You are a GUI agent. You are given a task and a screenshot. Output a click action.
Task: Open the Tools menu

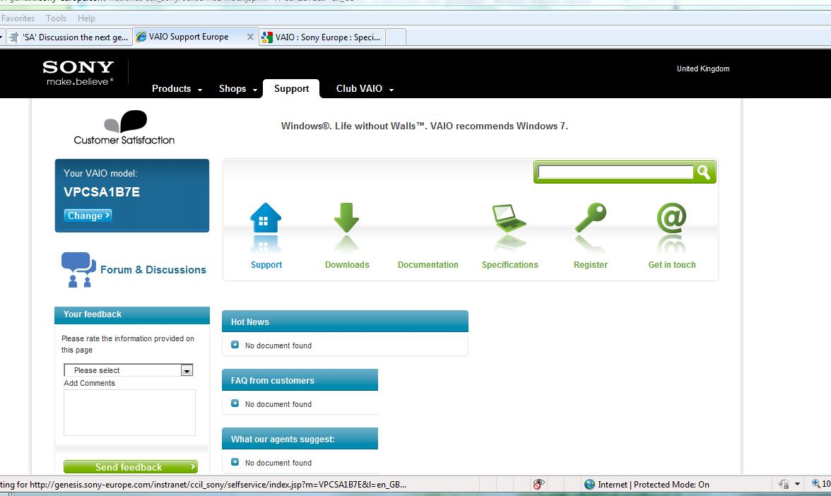(57, 18)
